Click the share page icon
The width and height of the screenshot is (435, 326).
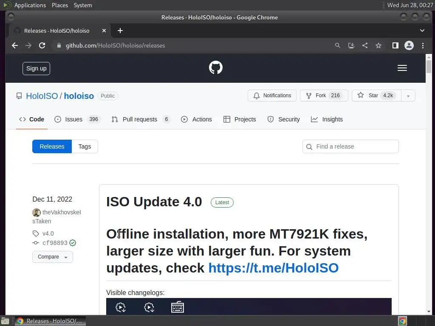(365, 45)
